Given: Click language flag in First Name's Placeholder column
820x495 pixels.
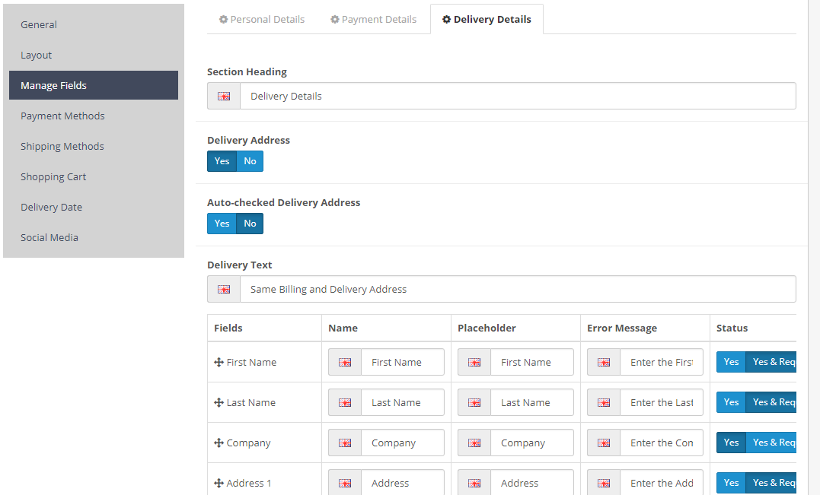Looking at the screenshot, I should point(474,363).
